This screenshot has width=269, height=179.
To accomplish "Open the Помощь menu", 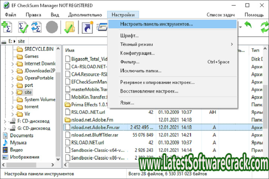I will [x=254, y=15].
